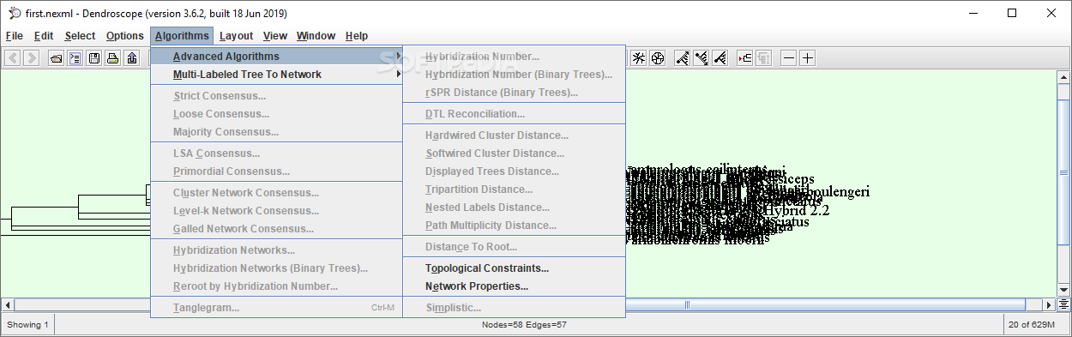Click 'Showing 1' in status bar
The width and height of the screenshot is (1072, 337).
[28, 325]
